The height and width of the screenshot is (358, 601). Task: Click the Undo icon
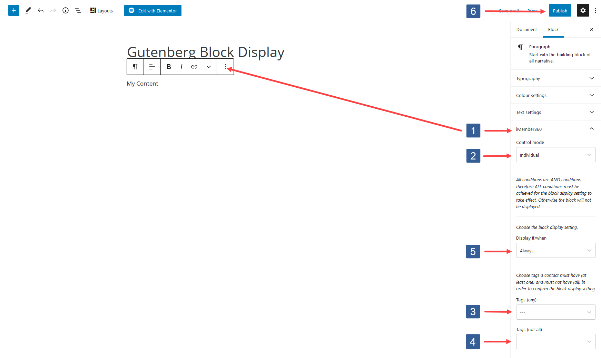pyautogui.click(x=41, y=10)
